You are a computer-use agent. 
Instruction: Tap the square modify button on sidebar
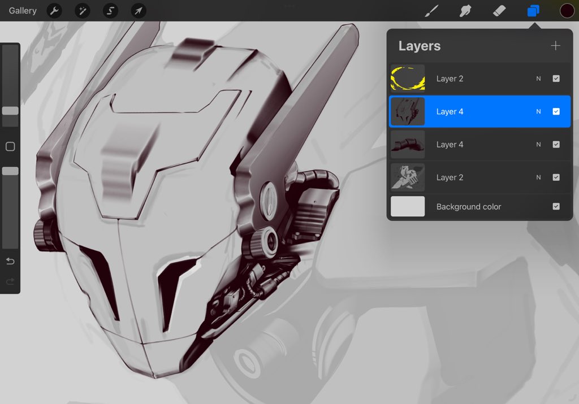(x=10, y=146)
